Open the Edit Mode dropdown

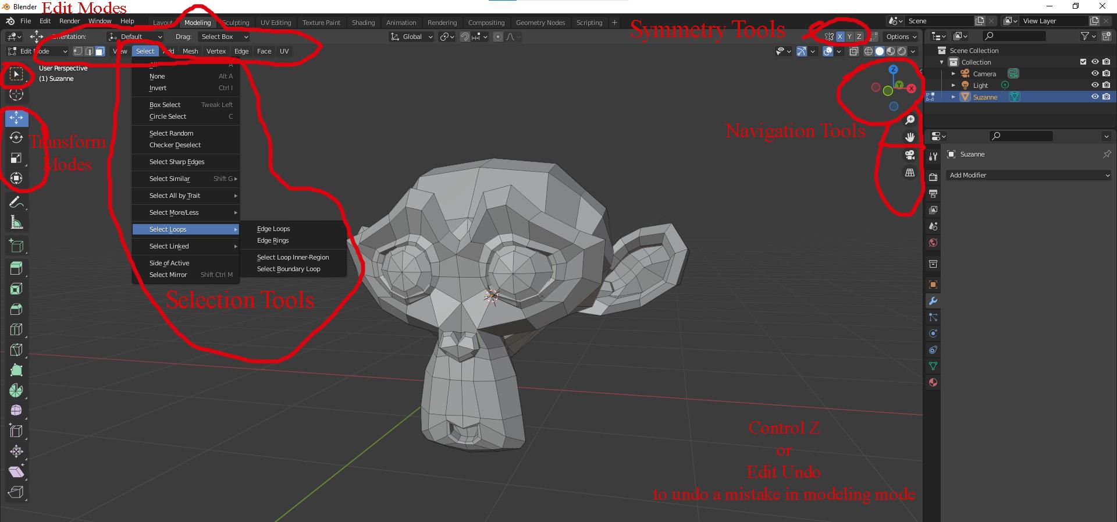pos(38,51)
